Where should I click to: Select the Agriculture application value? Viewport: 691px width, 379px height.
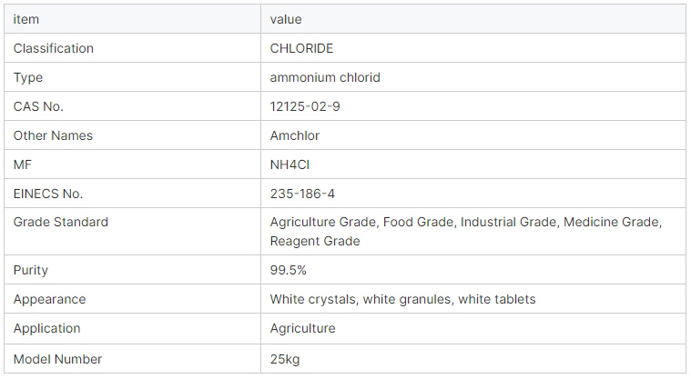[x=303, y=328]
